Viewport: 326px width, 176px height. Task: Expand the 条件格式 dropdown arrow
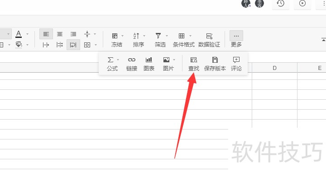(x=190, y=36)
